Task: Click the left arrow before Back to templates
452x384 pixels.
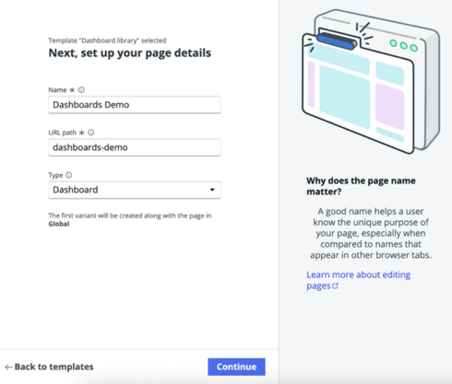Action: click(8, 367)
